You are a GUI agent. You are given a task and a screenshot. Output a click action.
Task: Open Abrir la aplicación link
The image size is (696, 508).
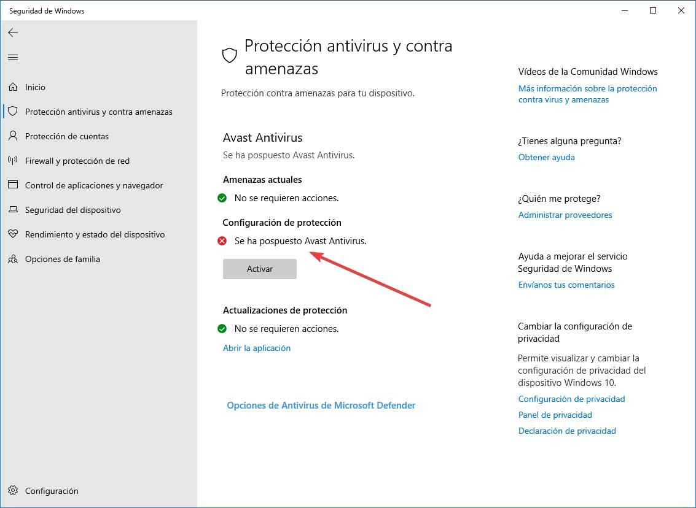pos(257,348)
